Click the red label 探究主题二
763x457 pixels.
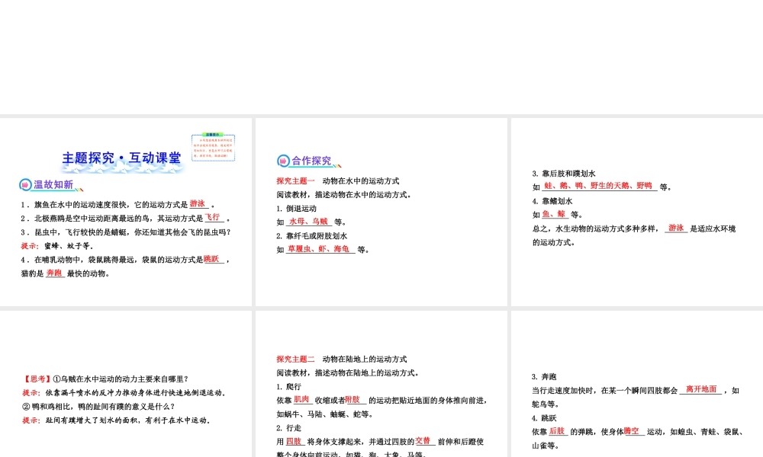click(295, 359)
